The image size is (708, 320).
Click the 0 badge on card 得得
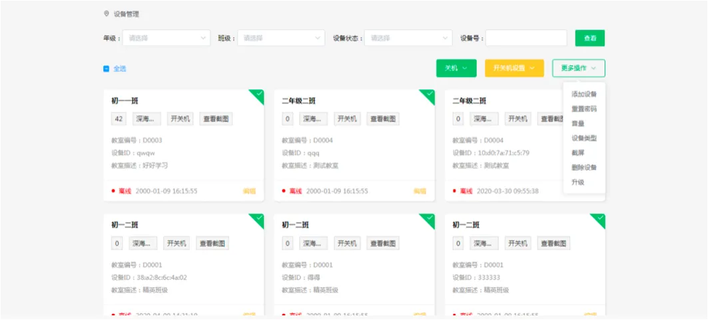pos(287,243)
